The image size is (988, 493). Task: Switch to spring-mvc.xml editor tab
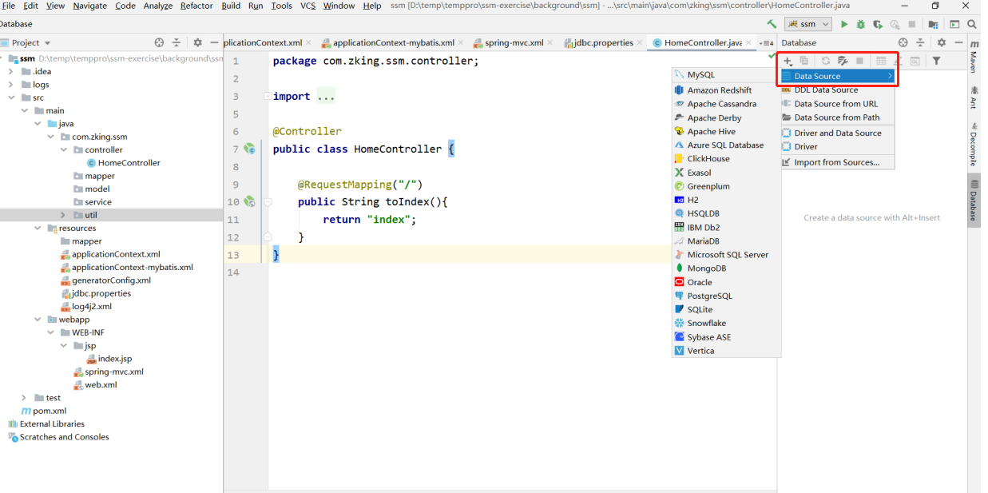click(x=514, y=42)
